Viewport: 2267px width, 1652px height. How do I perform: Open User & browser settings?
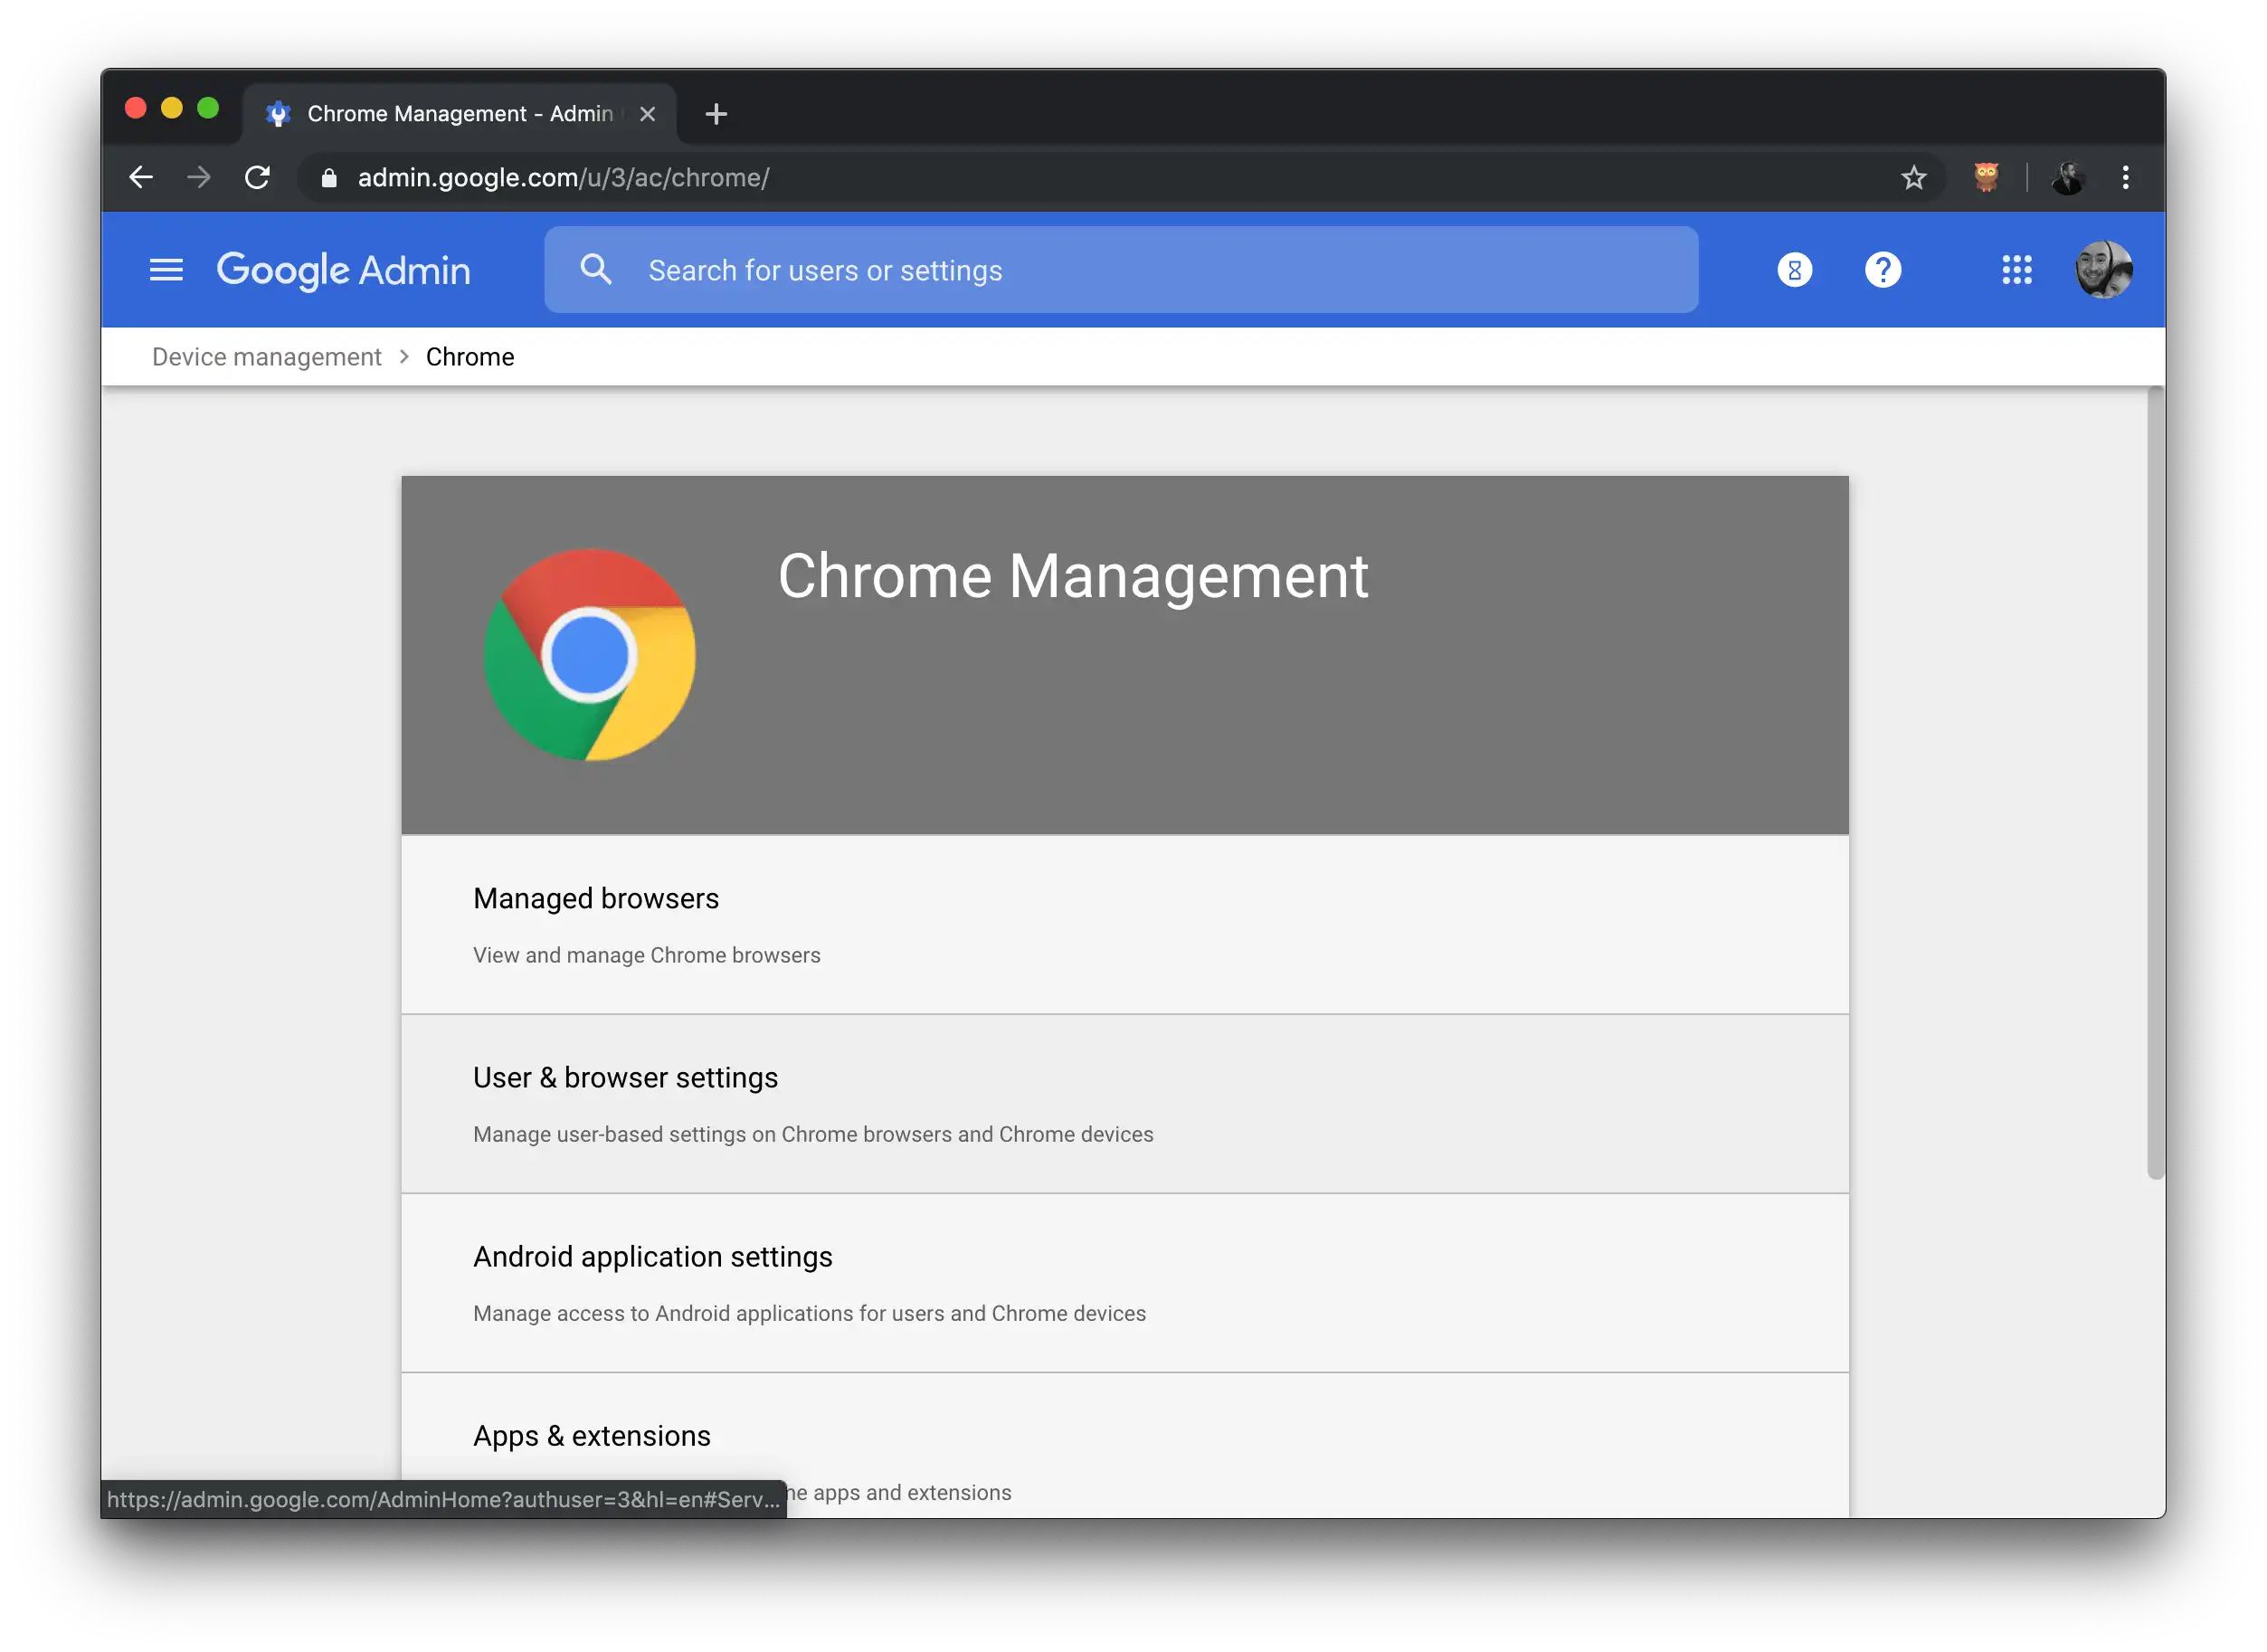point(626,1077)
